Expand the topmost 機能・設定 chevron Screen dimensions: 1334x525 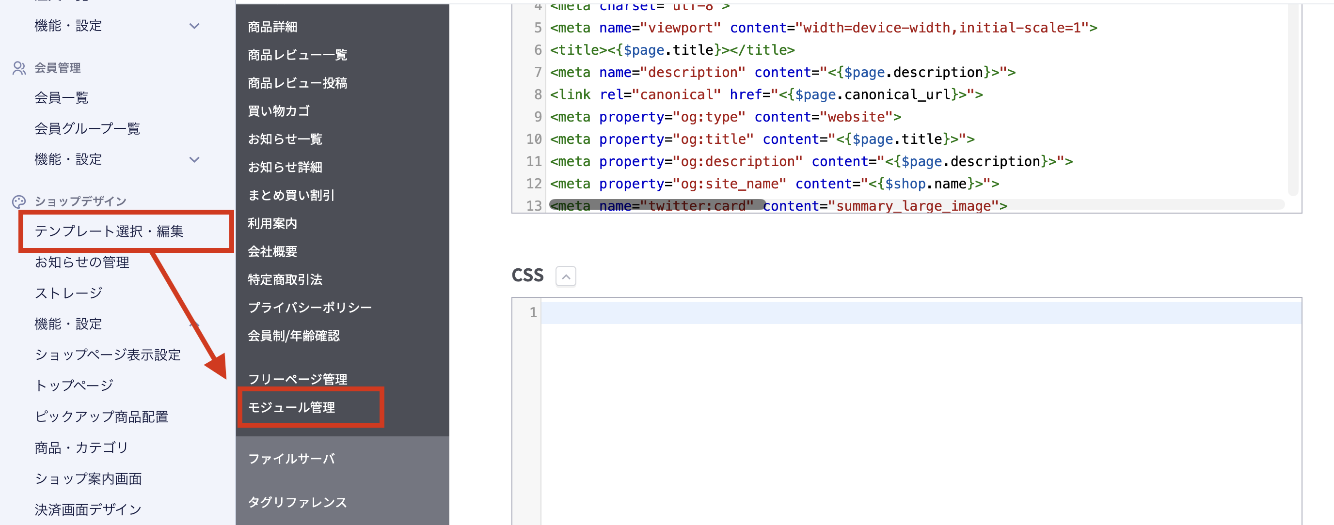point(194,26)
